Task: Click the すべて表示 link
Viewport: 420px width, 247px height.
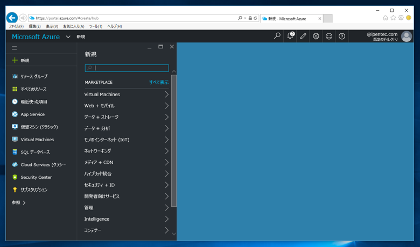Action: tap(159, 82)
